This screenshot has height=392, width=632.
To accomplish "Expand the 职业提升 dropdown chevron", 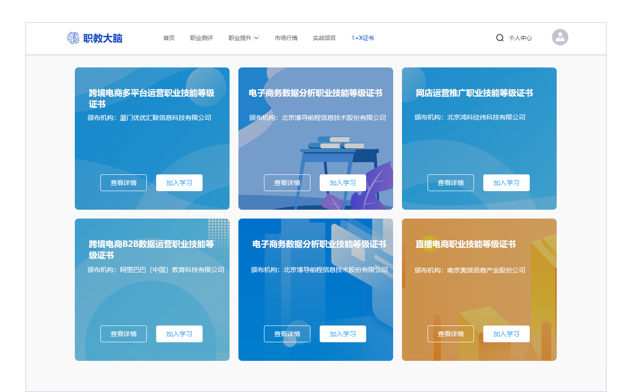I will [256, 38].
